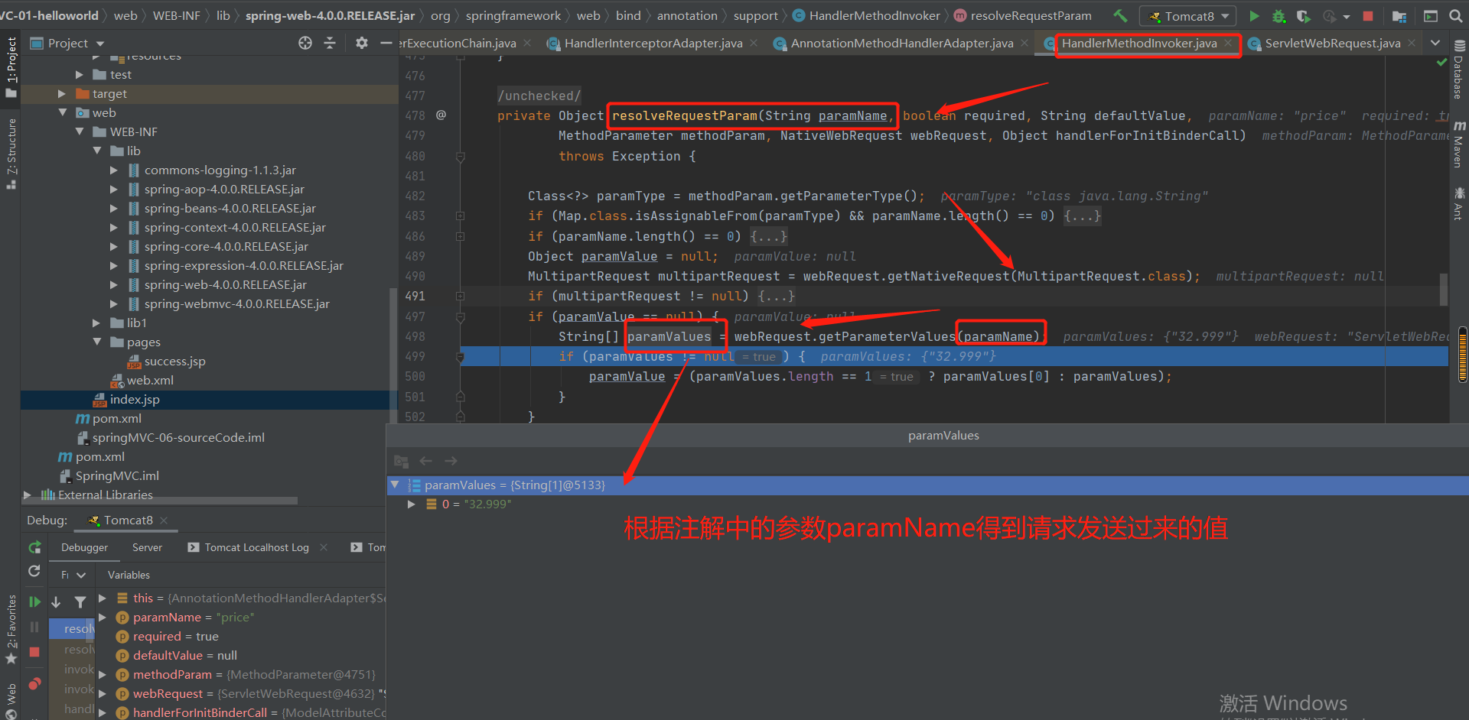Close the HandlerMethodInvoker.java tab

[1229, 44]
